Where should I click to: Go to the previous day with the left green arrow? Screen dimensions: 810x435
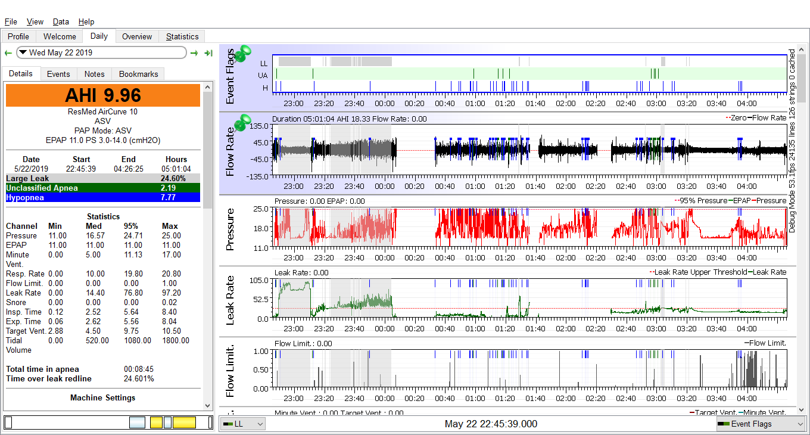(x=8, y=53)
